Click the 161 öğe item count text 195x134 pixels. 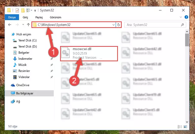[x=13, y=126]
